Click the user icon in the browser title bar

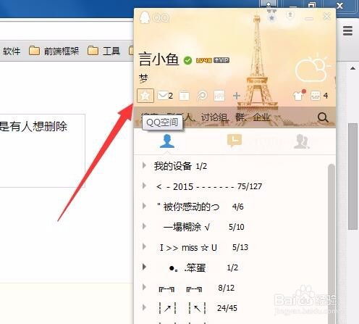269,4
